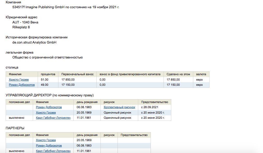Image resolution: width=263 pixels, height=153 pixels.
Task: Click 'Одиночный рисунок' in Карл Габсбург-Лотринген row
Action: click(x=117, y=118)
